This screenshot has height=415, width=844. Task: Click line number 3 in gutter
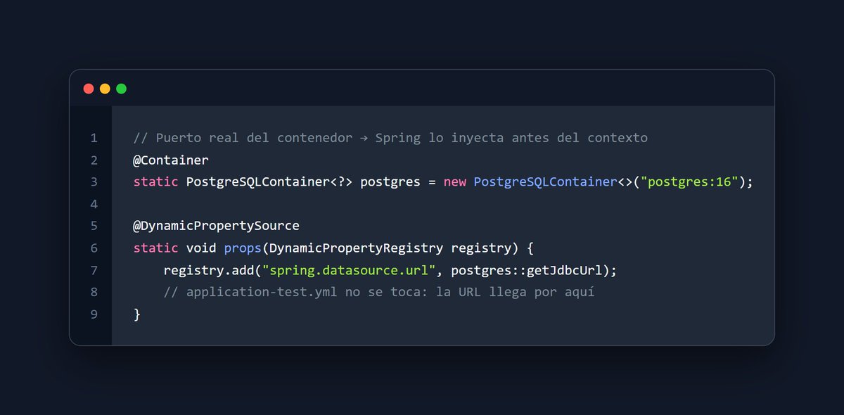point(94,182)
